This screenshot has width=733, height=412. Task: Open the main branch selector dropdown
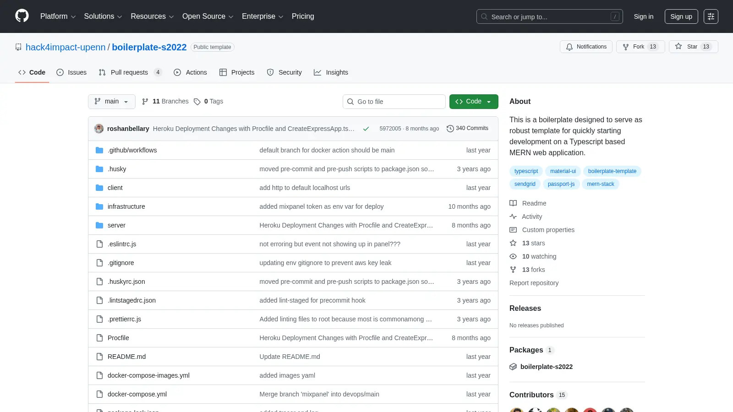point(112,102)
